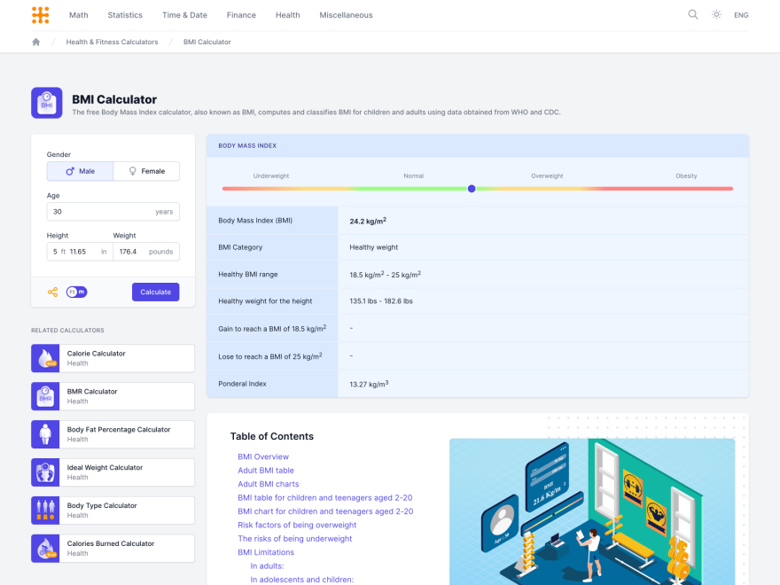Click the Age input field

(113, 212)
